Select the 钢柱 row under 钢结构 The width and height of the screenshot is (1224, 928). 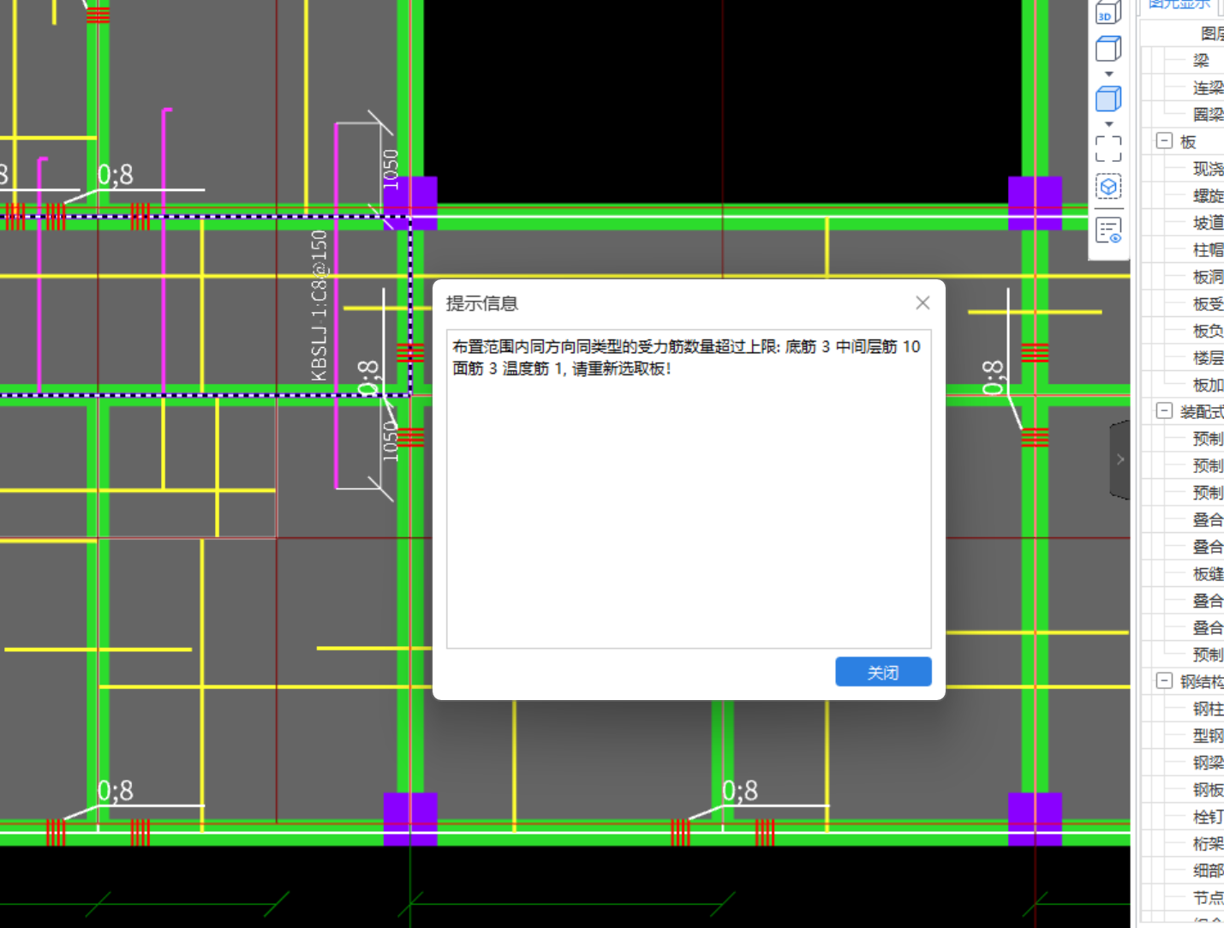(x=1208, y=709)
